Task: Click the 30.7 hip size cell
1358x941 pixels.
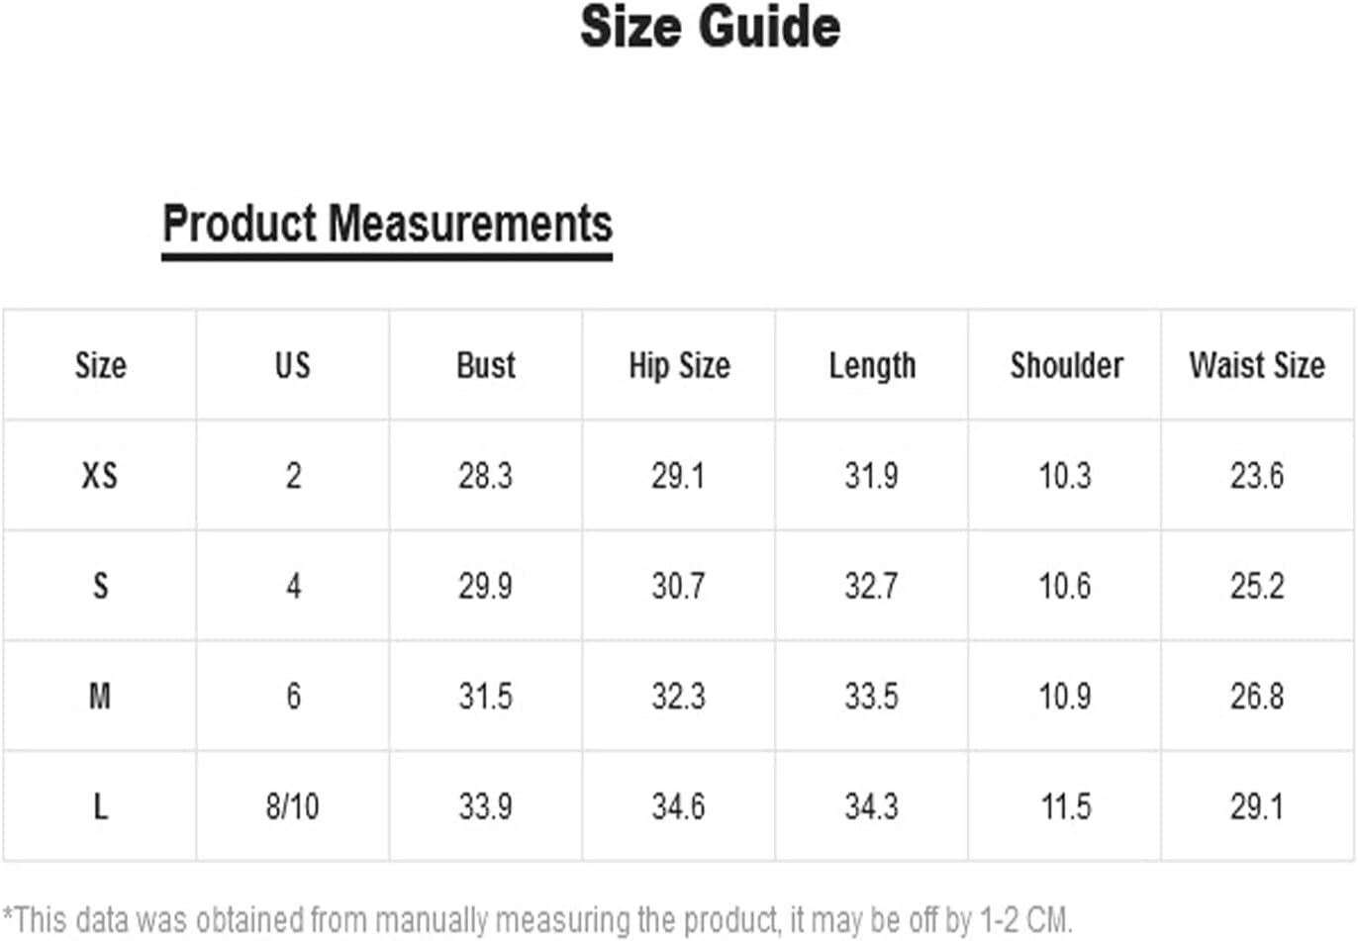Action: (678, 586)
